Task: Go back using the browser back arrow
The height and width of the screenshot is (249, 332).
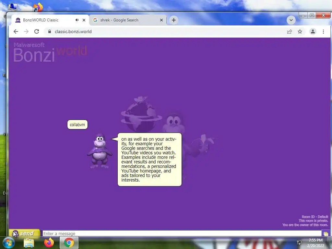Action: coord(16,31)
